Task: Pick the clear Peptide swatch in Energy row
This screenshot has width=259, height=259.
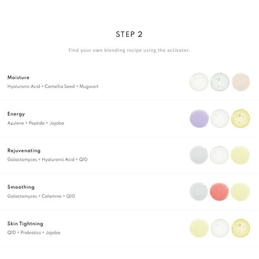Action: [220, 118]
